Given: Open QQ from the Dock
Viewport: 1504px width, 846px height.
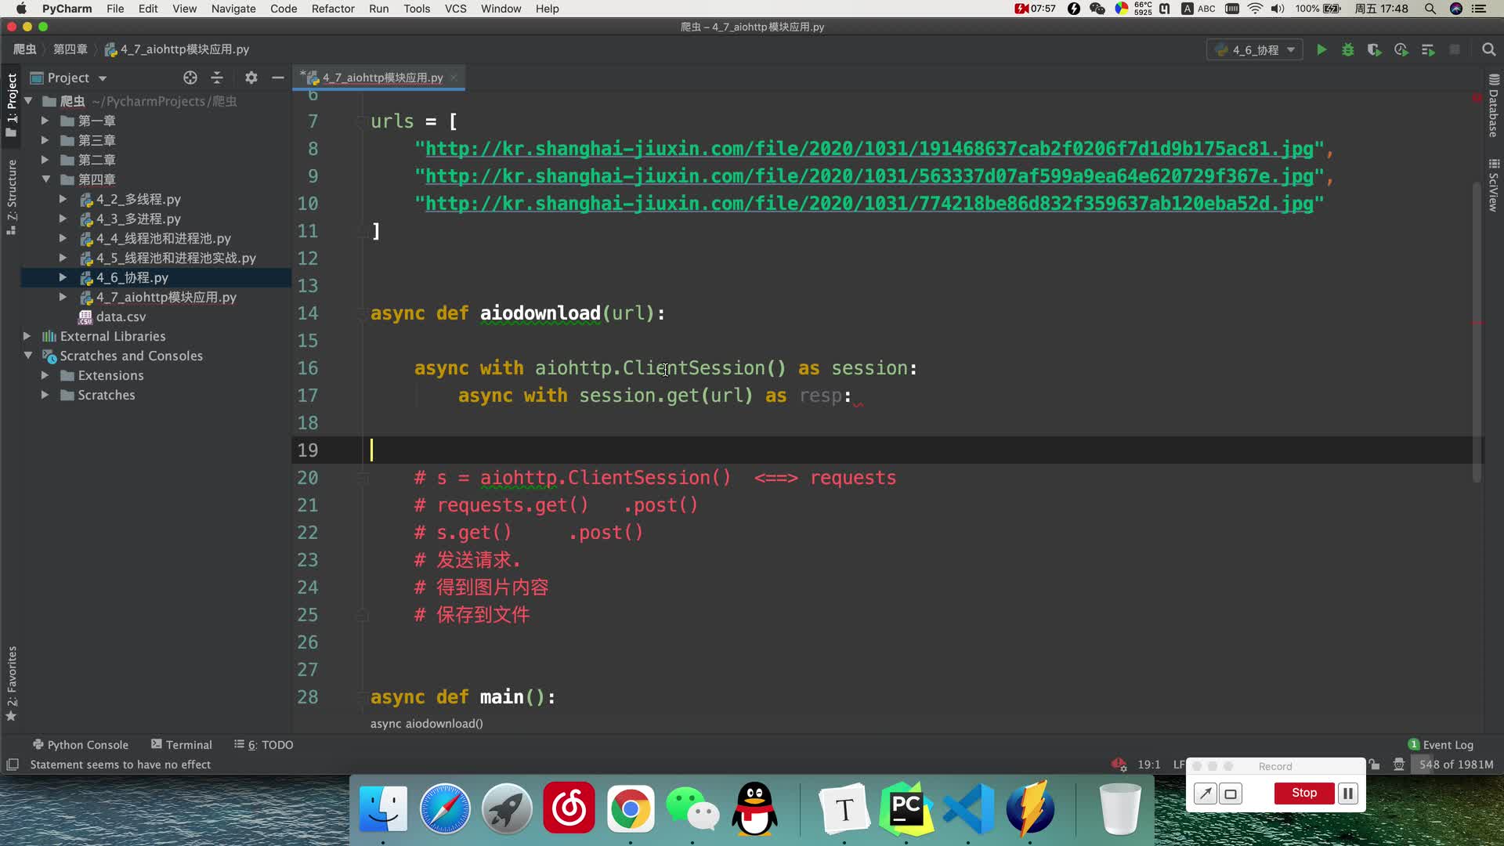Looking at the screenshot, I should [x=754, y=808].
